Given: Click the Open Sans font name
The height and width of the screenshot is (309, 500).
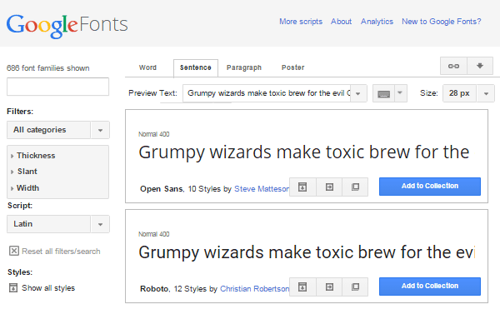Looking at the screenshot, I should tap(162, 189).
